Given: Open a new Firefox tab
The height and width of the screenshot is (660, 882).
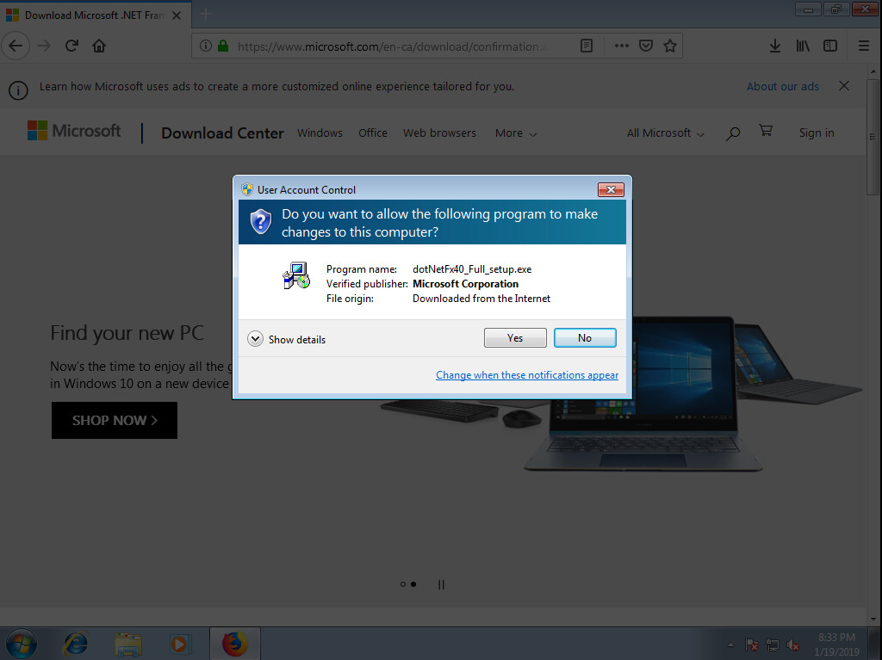Looking at the screenshot, I should click(x=206, y=14).
